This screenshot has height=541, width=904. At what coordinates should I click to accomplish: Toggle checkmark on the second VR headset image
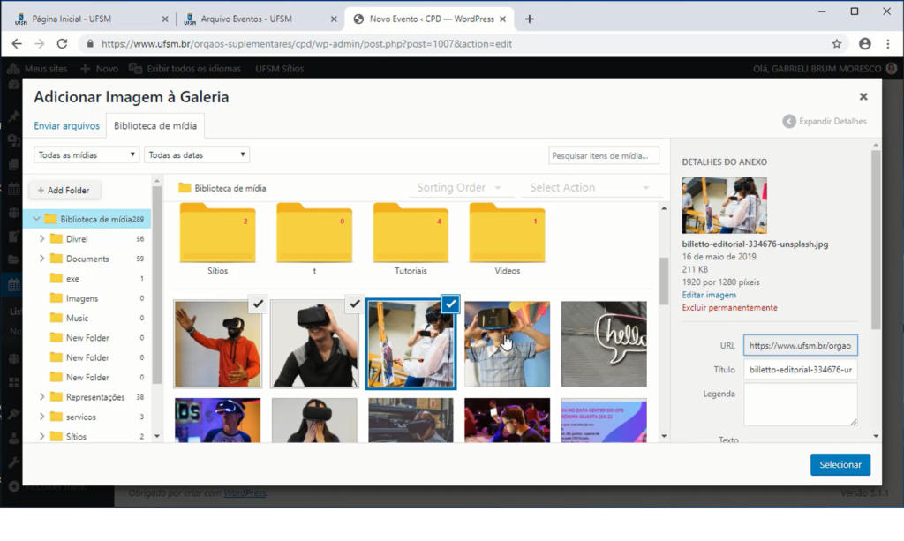click(354, 304)
